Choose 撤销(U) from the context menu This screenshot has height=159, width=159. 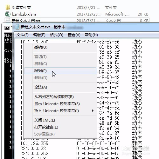(60, 47)
